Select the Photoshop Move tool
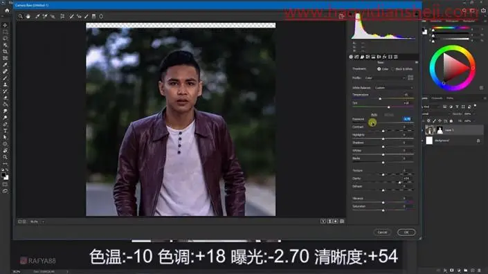This screenshot has height=274, width=488. click(5, 25)
